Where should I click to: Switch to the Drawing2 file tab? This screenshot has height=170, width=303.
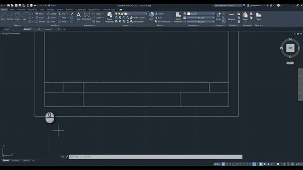(x=48, y=29)
